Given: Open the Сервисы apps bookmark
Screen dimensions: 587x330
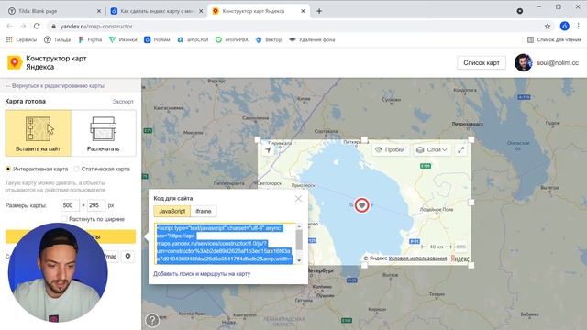Looking at the screenshot, I should point(21,39).
